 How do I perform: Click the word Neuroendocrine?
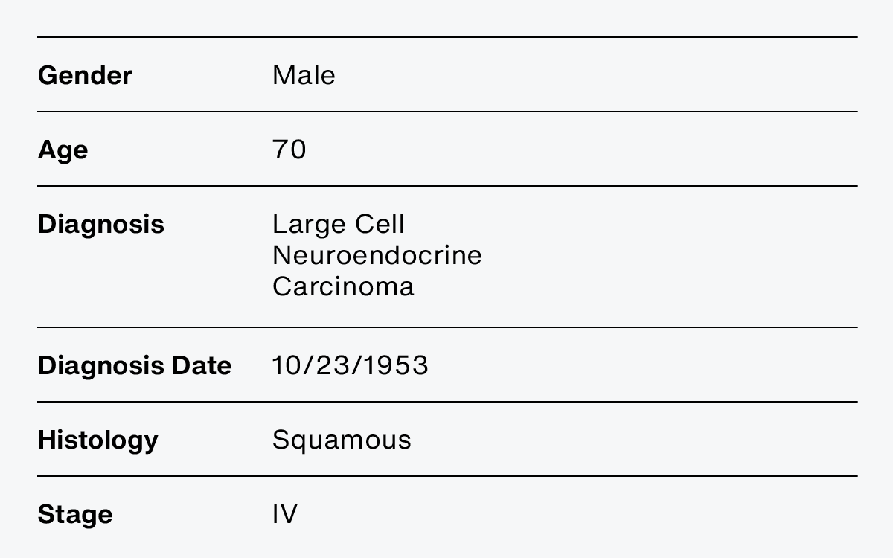pos(377,255)
